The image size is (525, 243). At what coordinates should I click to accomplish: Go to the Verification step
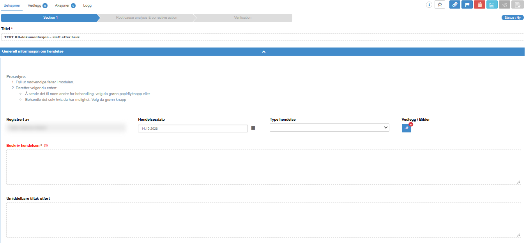(243, 18)
